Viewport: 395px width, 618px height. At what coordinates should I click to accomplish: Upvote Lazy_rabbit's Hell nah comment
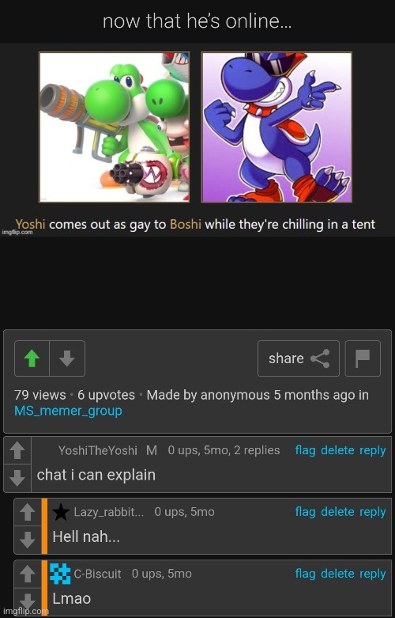(28, 512)
